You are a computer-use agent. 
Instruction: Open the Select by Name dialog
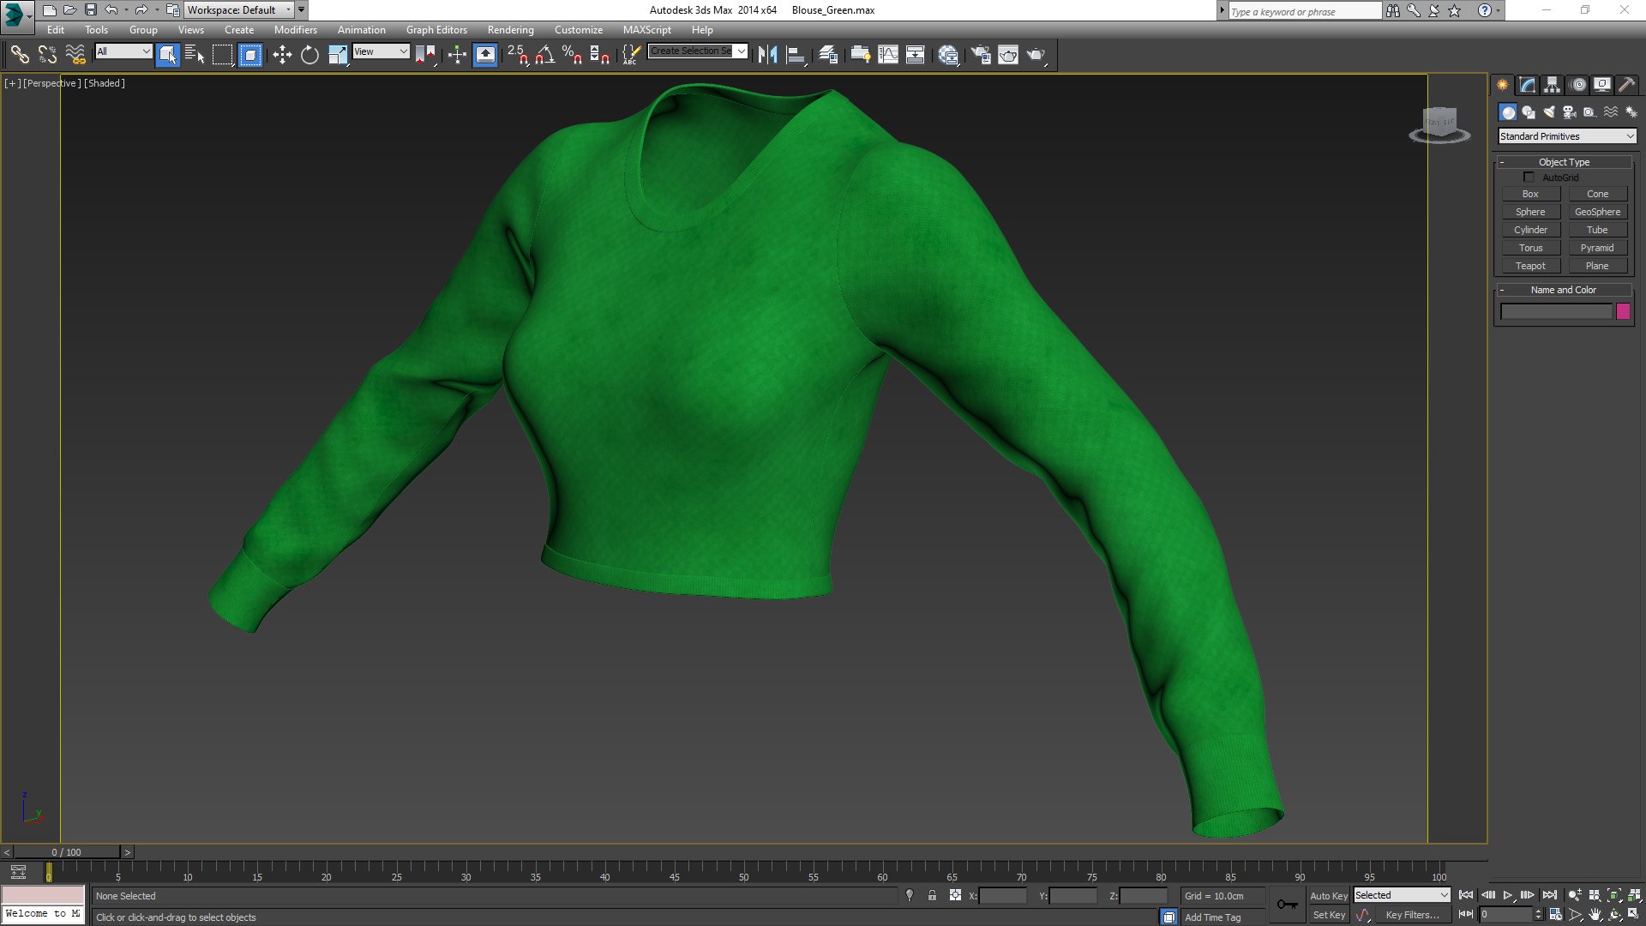pos(195,55)
